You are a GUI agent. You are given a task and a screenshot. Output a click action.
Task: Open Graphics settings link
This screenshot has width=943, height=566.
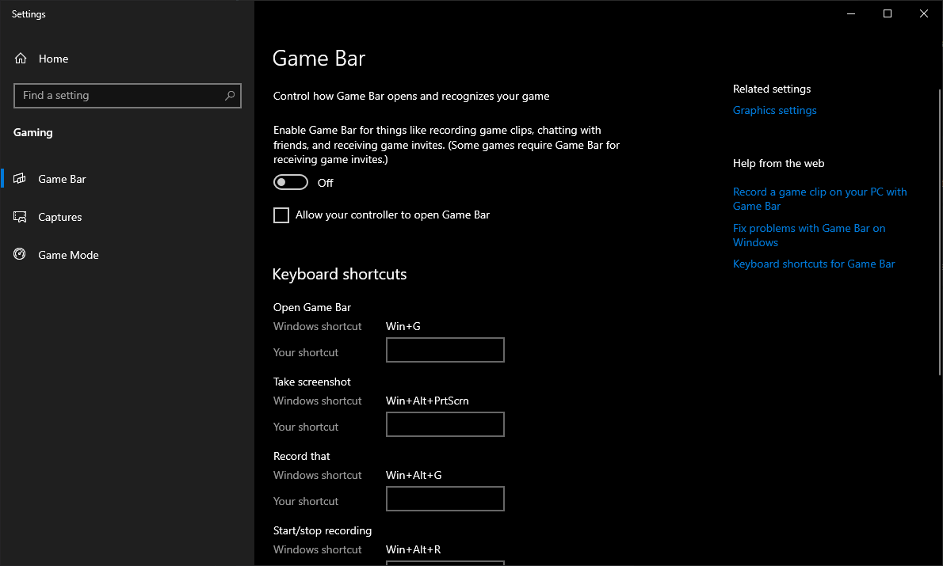click(x=774, y=110)
